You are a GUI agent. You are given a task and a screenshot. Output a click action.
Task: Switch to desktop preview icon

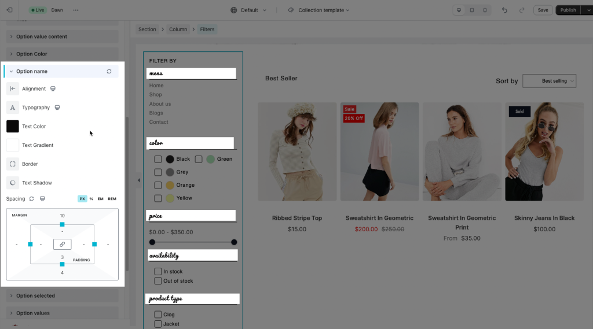[459, 10]
